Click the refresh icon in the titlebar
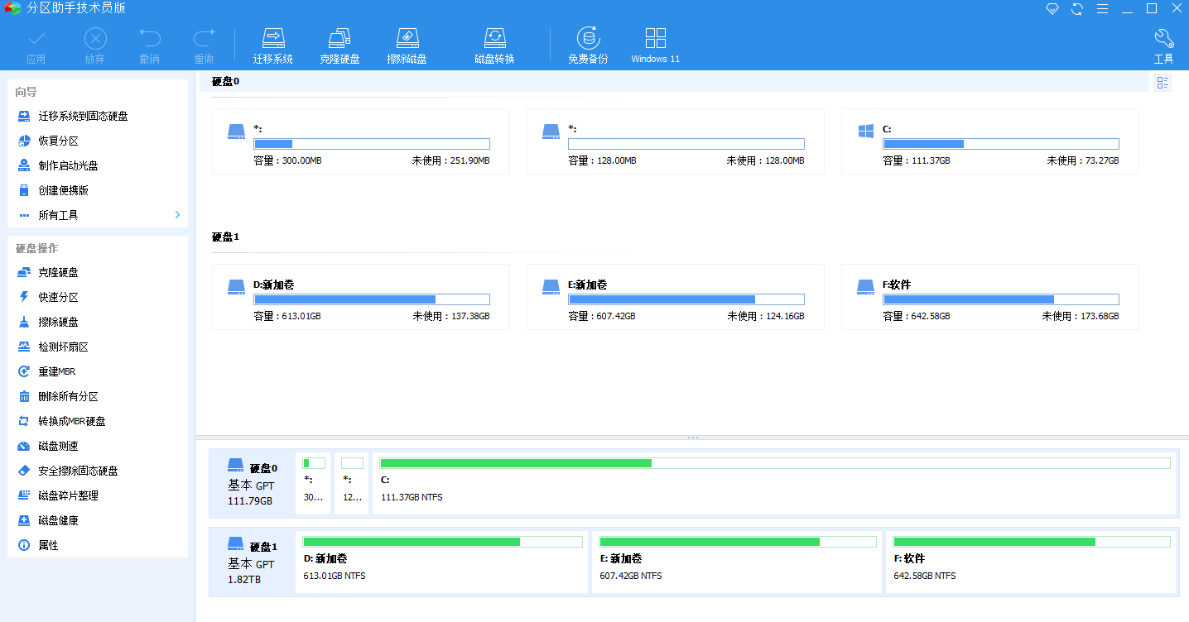Screen dimensions: 1189x622 click(x=1076, y=8)
